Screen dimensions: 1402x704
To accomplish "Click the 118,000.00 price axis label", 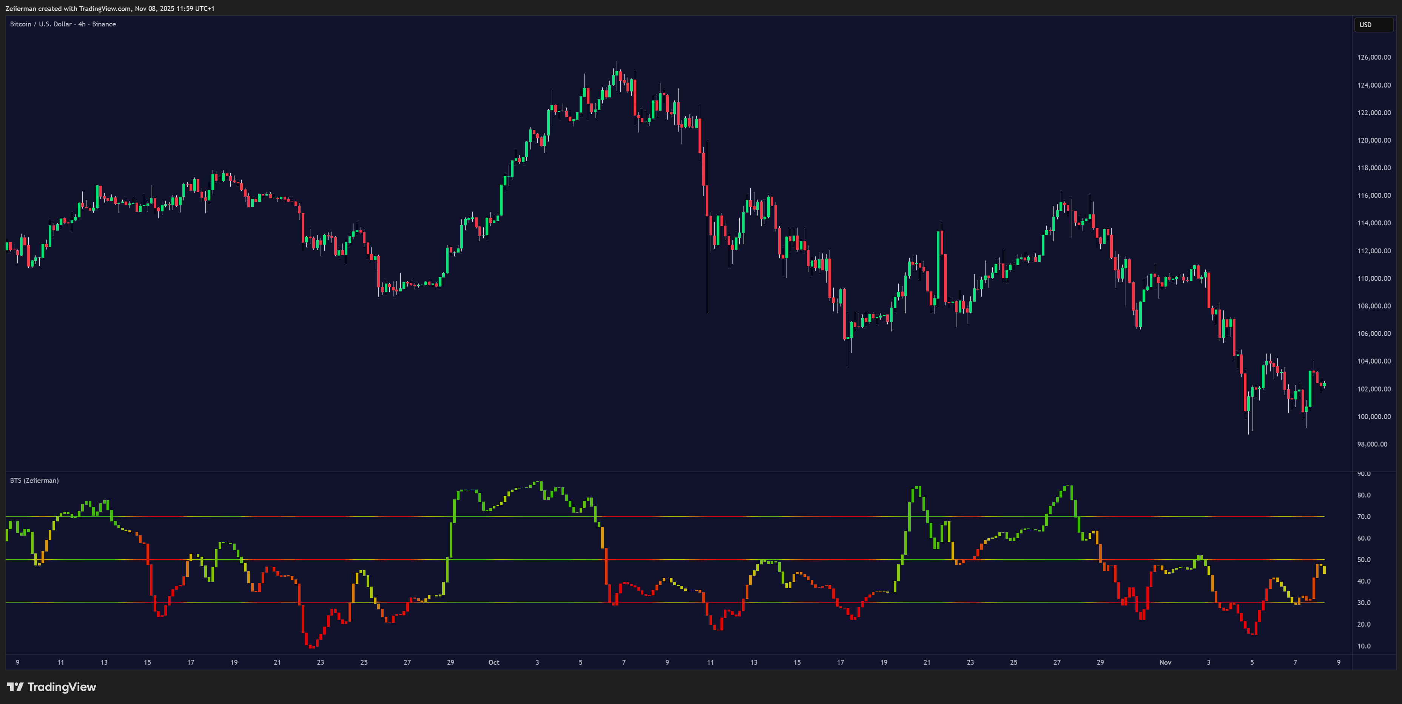I will 1374,168.
